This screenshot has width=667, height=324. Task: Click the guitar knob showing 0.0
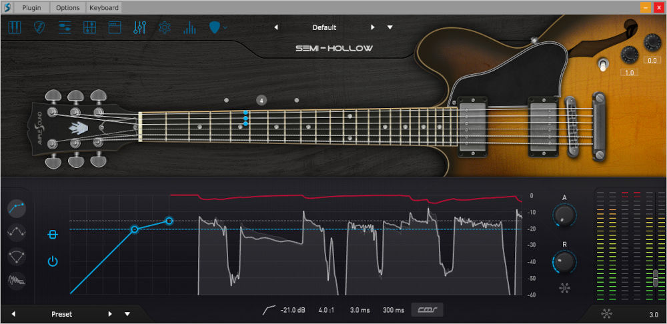coord(652,42)
